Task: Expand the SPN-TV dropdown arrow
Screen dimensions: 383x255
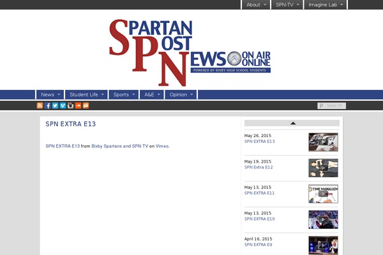Action: click(x=297, y=4)
